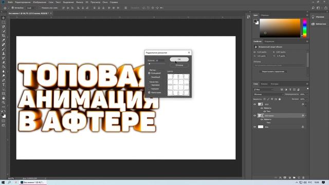Select the Hand tool
Screen dimensions: 329x185
4,98
